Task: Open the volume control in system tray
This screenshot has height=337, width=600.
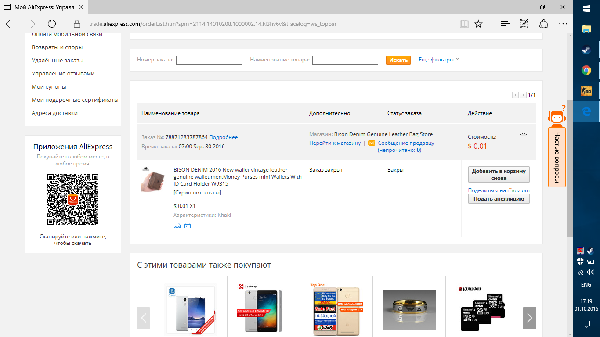Action: pos(590,272)
